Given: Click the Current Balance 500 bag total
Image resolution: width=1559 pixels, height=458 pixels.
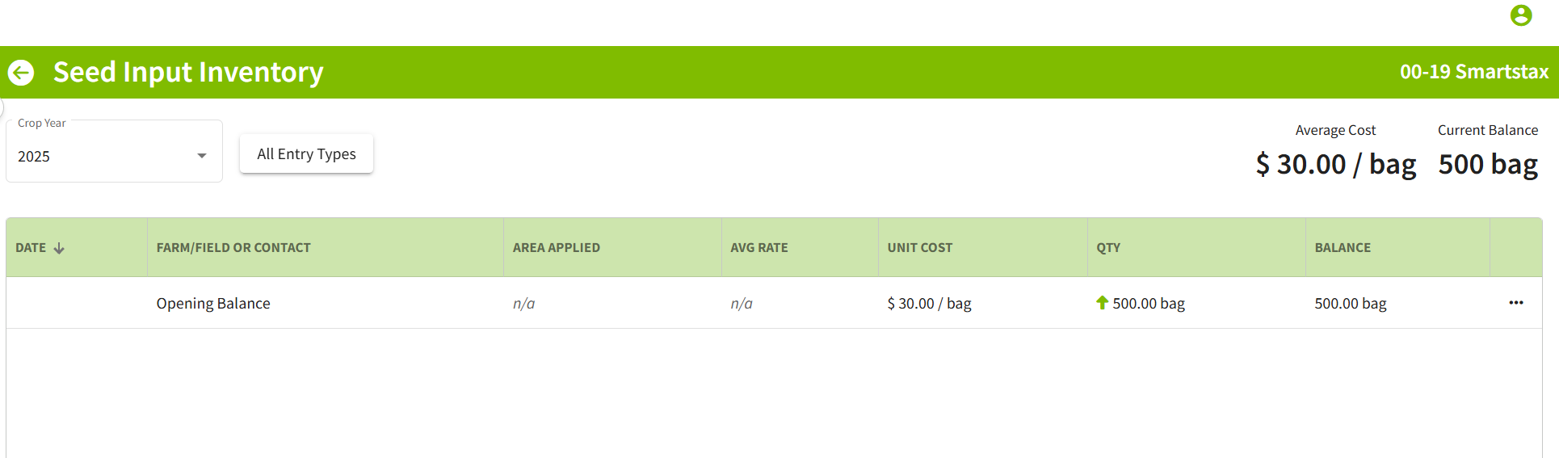Looking at the screenshot, I should [x=1487, y=165].
